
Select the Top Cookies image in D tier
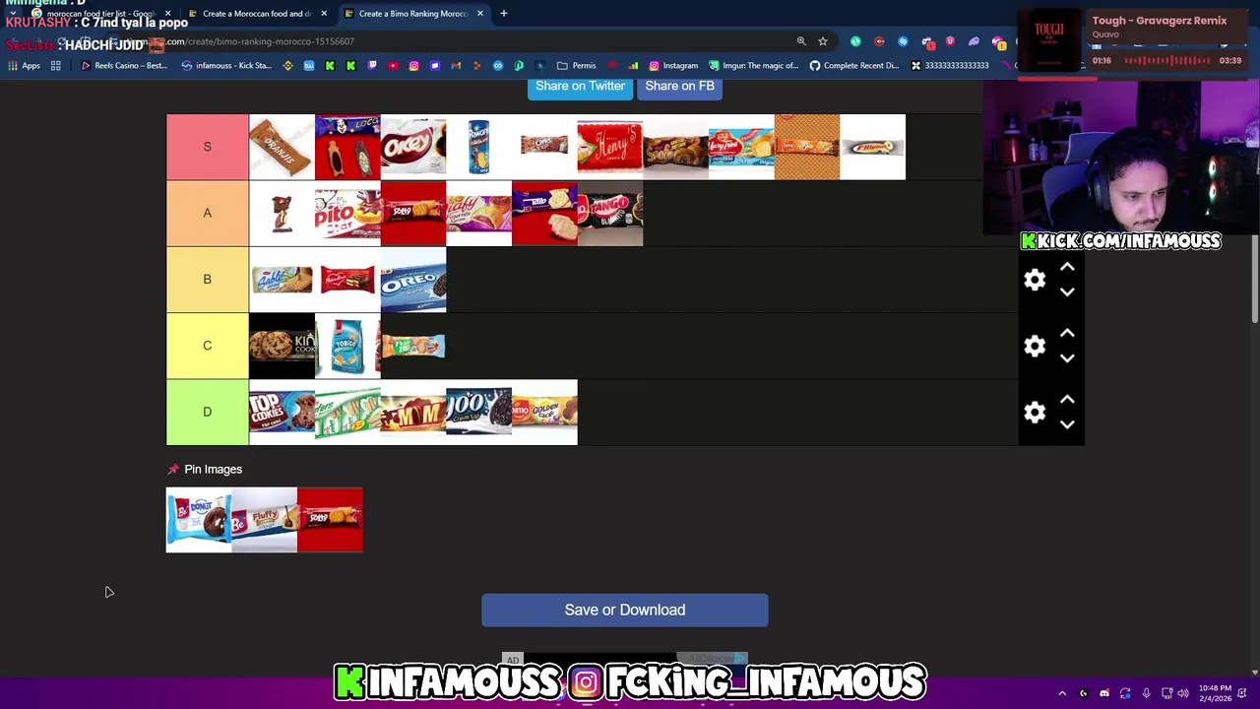(x=282, y=412)
